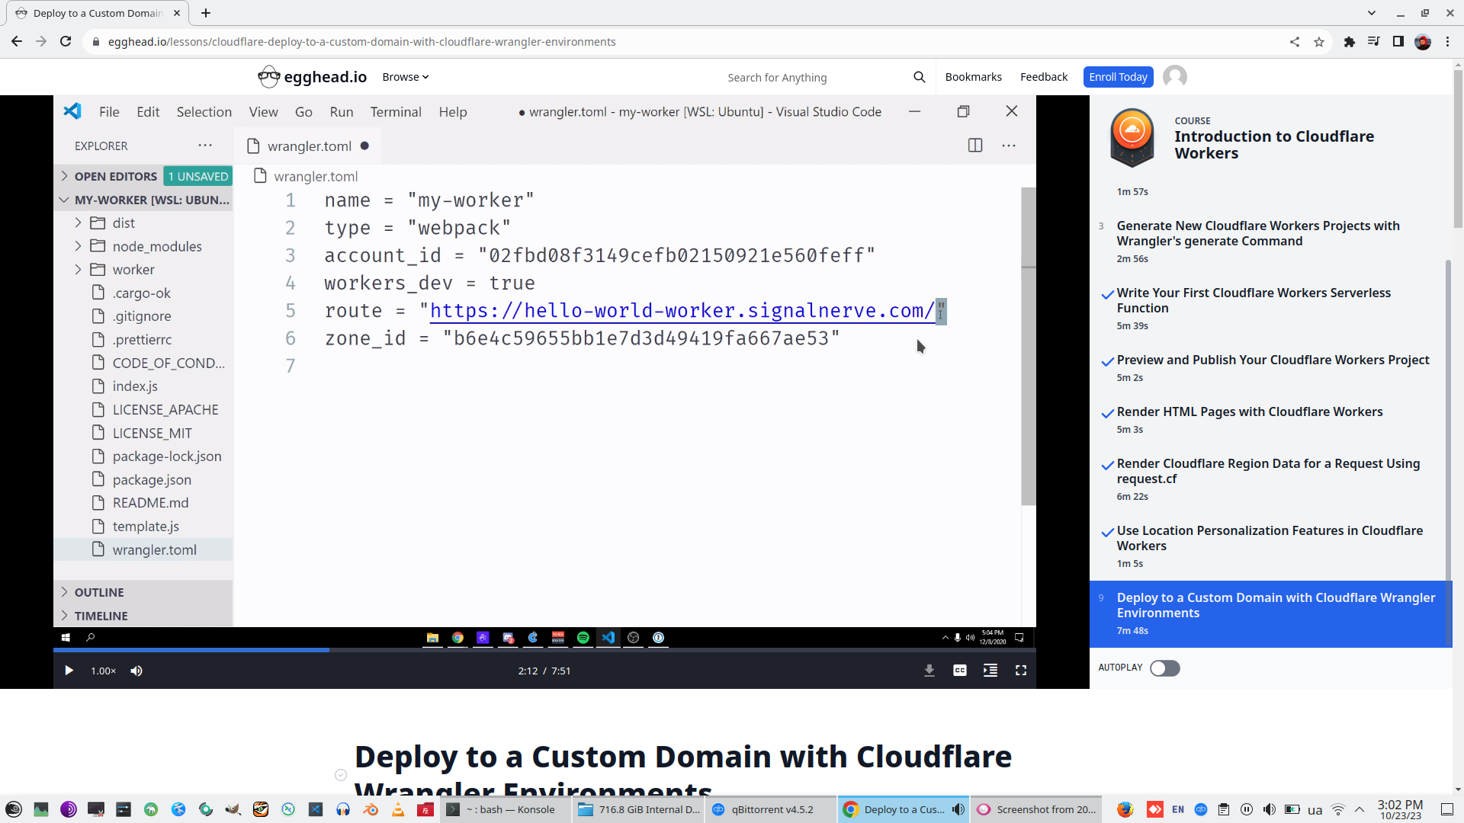Click the Enroll Today button
The height and width of the screenshot is (823, 1464).
(x=1117, y=77)
